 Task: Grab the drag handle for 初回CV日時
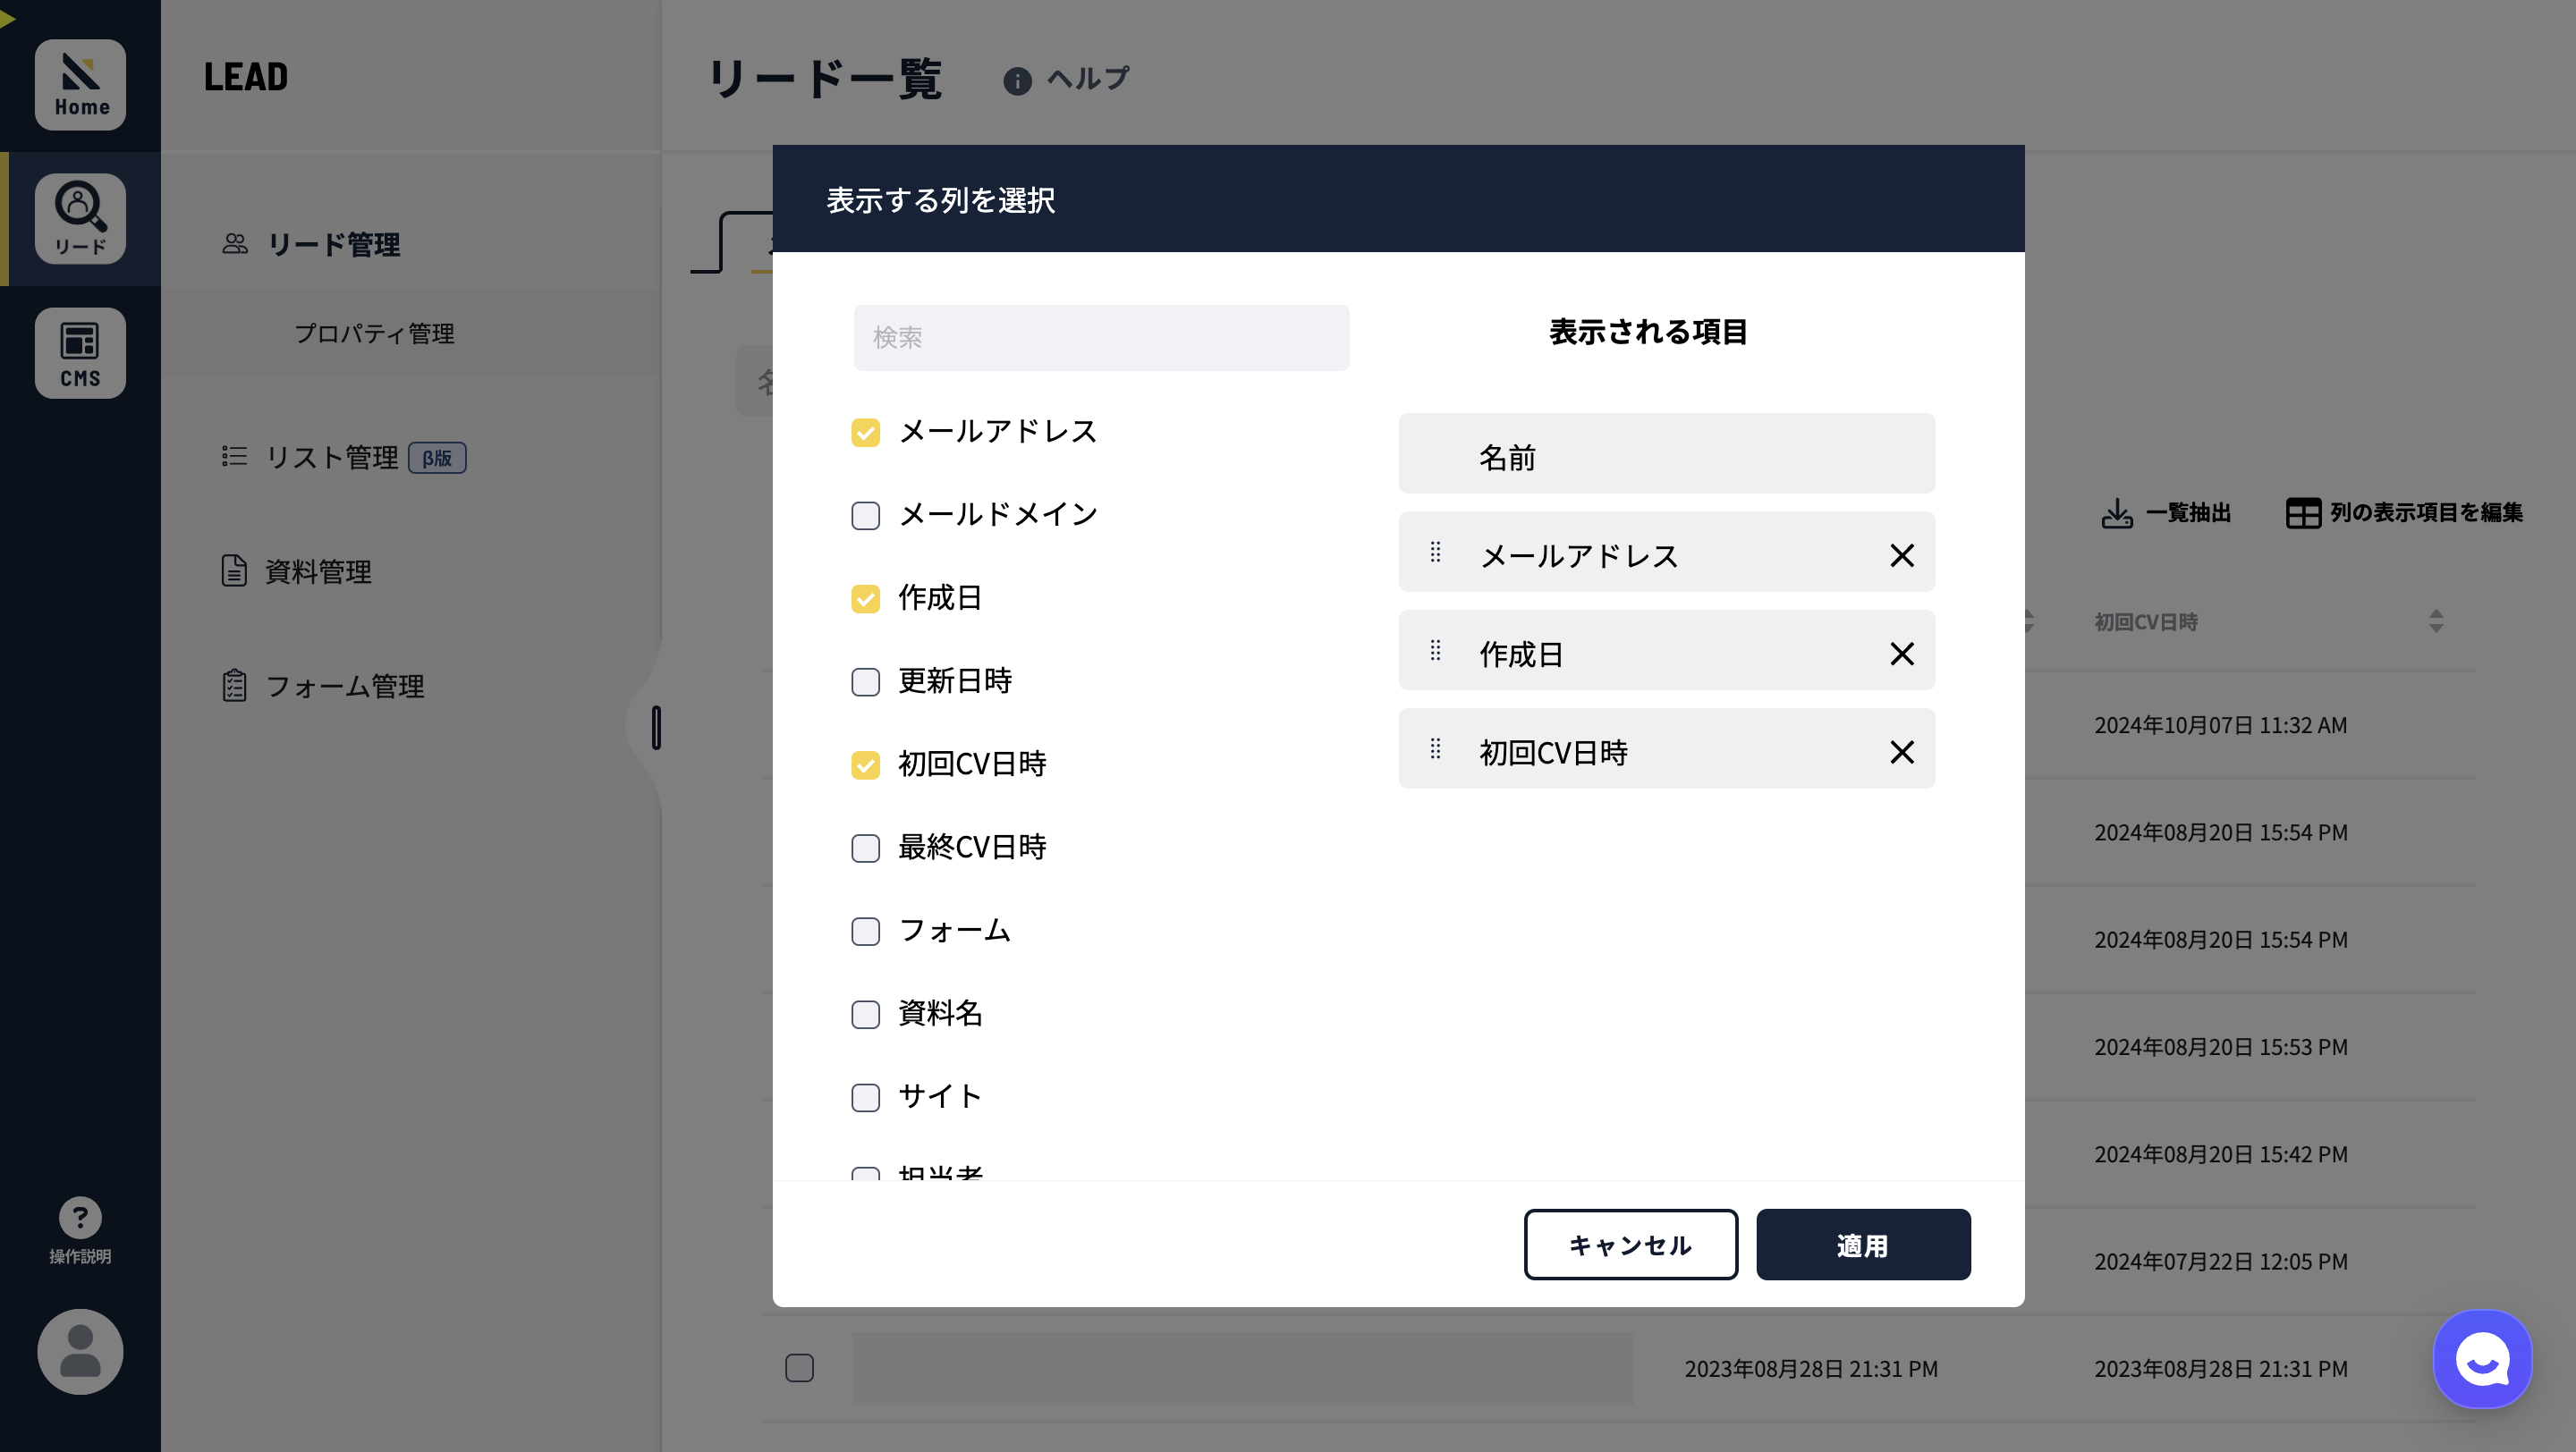1435,748
